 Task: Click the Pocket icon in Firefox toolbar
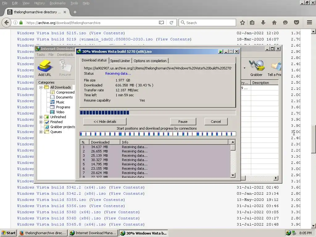pyautogui.click(x=297, y=23)
